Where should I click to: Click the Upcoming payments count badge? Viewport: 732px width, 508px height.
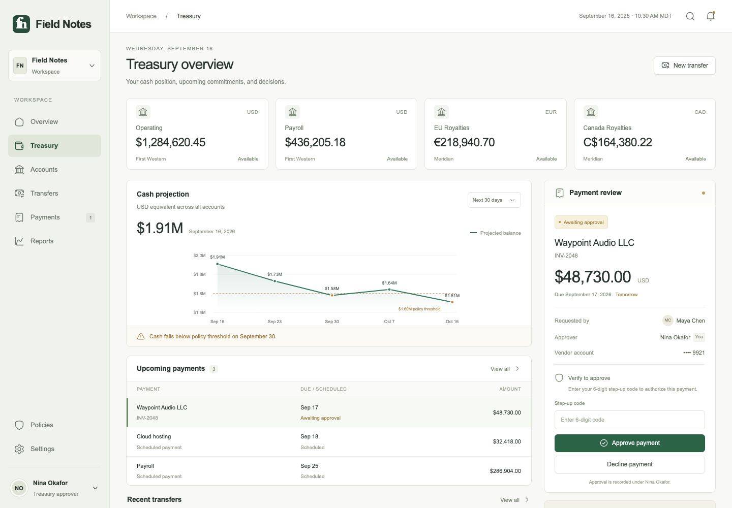tap(214, 369)
